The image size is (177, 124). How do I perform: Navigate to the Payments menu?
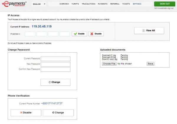(x=103, y=4)
